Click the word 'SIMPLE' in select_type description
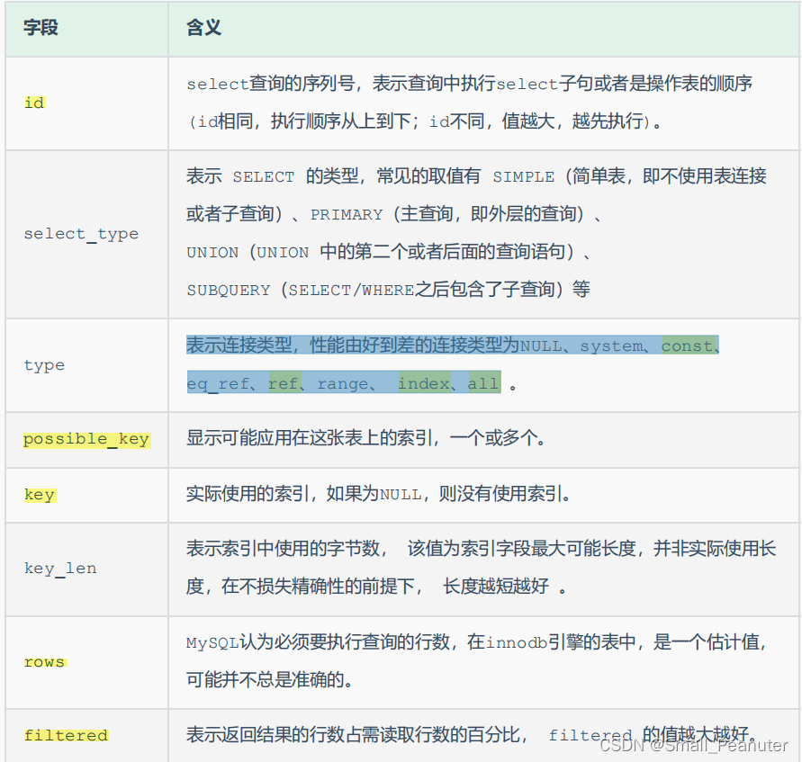This screenshot has width=802, height=762. (523, 177)
